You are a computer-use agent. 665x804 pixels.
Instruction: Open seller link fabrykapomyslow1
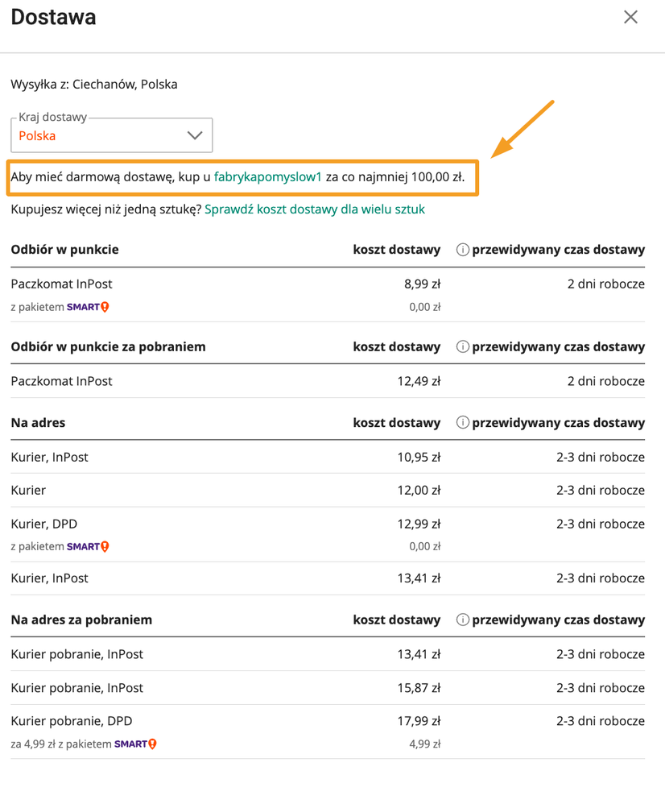coord(267,176)
